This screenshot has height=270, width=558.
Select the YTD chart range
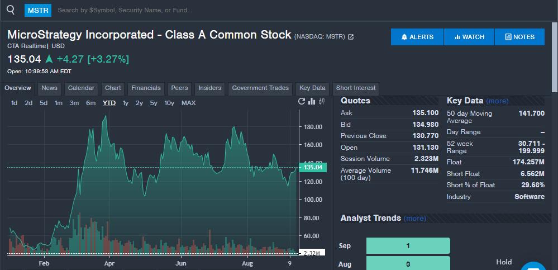109,103
